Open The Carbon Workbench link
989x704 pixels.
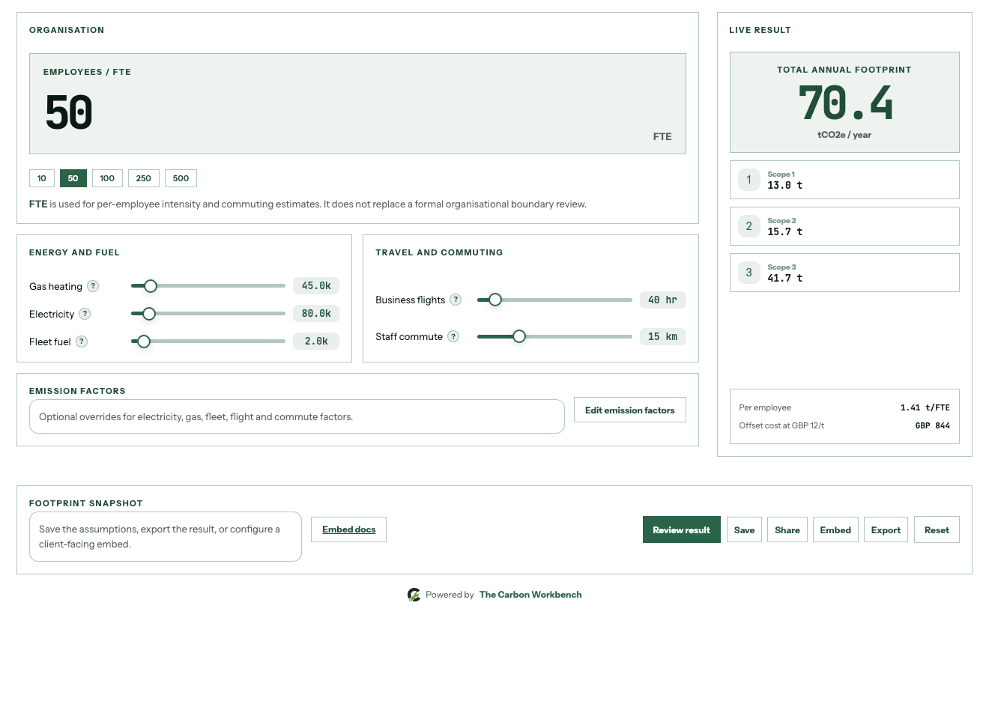click(530, 595)
